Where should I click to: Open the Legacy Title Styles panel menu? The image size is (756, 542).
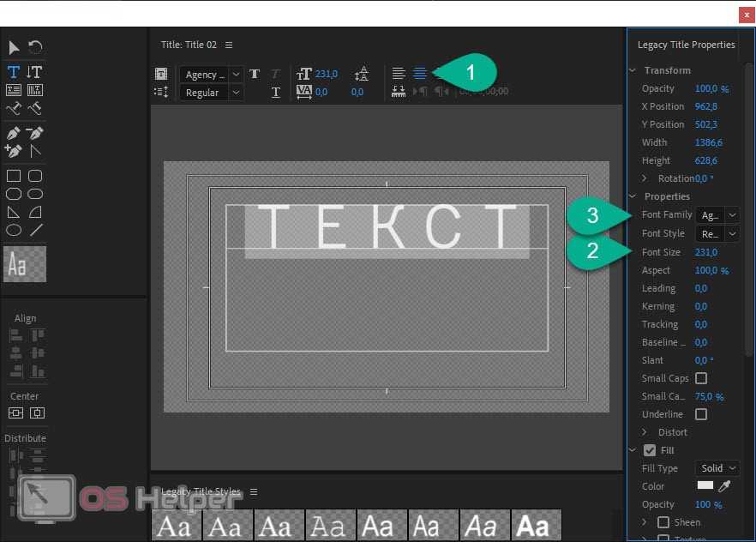pyautogui.click(x=254, y=492)
